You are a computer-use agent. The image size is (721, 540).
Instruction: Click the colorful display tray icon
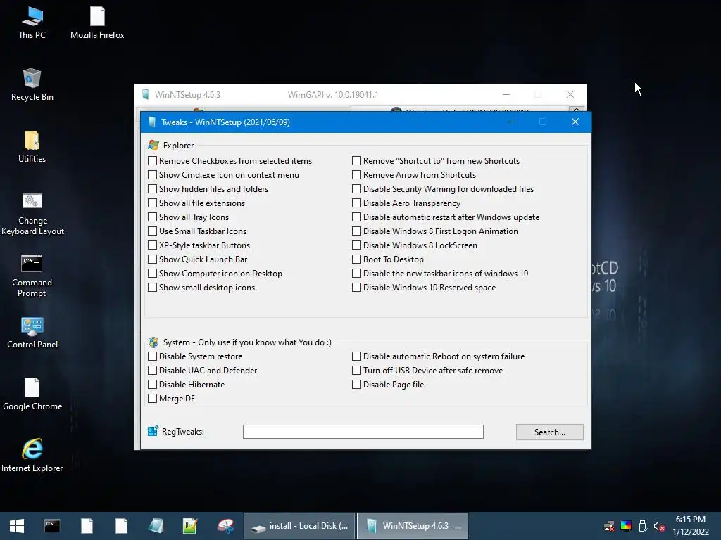pos(626,526)
